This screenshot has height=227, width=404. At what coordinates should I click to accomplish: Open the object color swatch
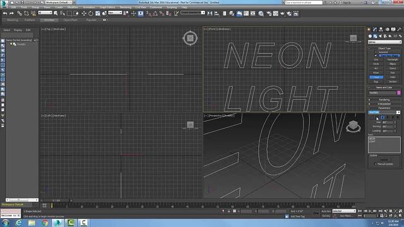pos(399,93)
